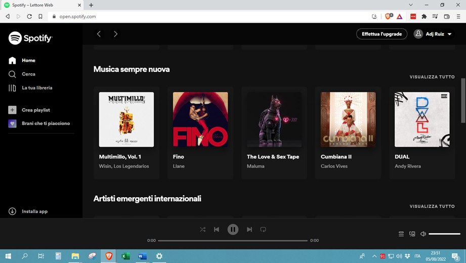Open Multimillo, Vol. 1 album cover
The width and height of the screenshot is (466, 263).
point(126,119)
